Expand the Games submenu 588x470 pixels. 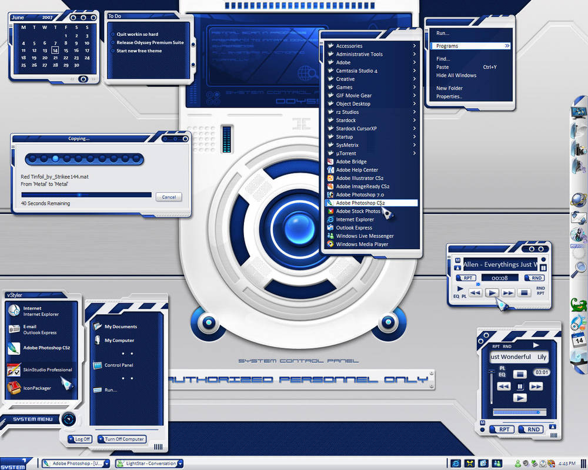pos(415,87)
